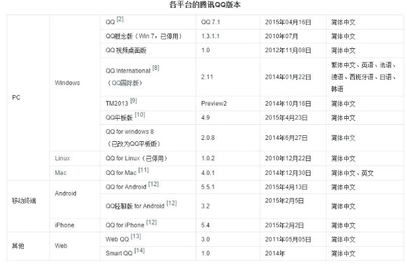Click the date 2014年12月30日
The height and width of the screenshot is (264, 407).
[x=288, y=173]
